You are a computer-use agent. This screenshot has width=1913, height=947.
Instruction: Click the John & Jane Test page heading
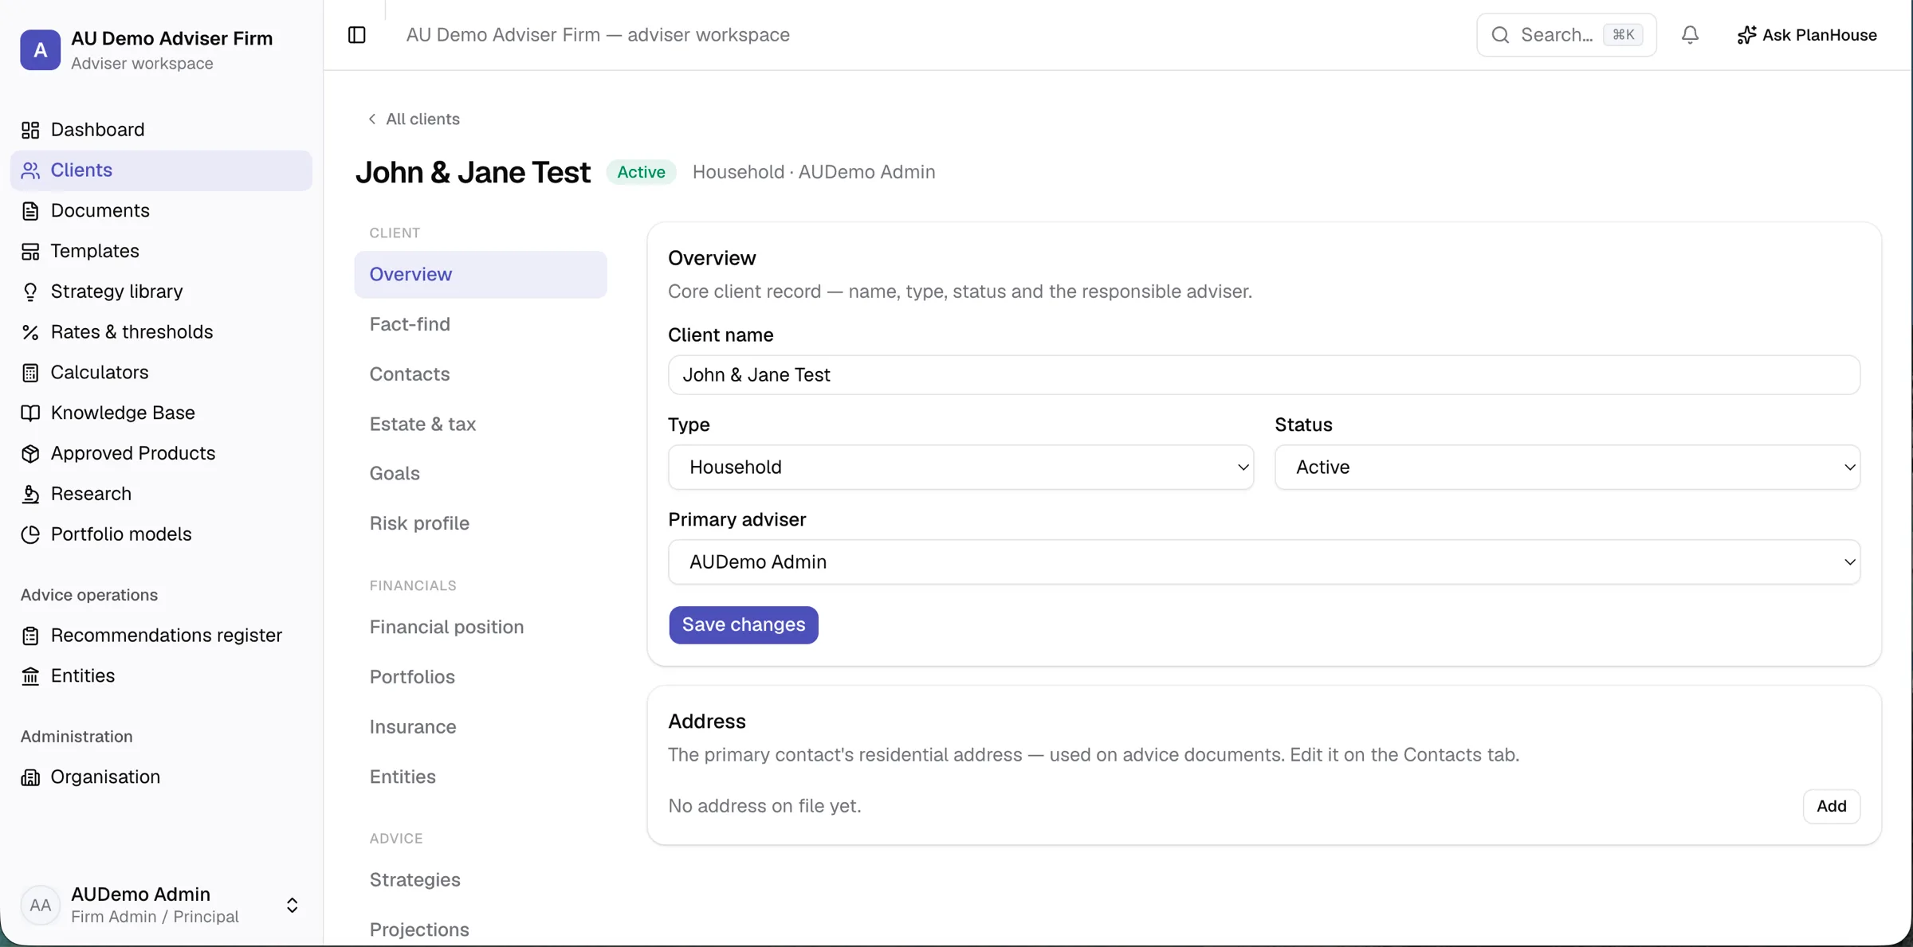point(473,172)
